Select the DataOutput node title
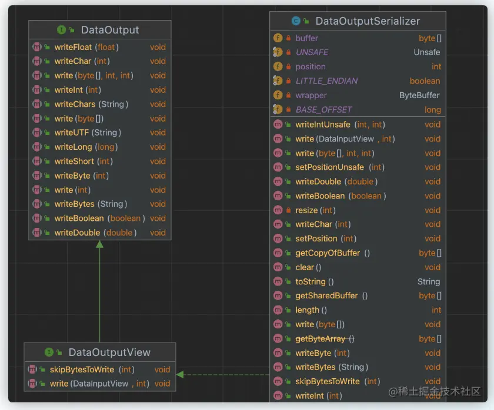The height and width of the screenshot is (410, 494). (110, 30)
